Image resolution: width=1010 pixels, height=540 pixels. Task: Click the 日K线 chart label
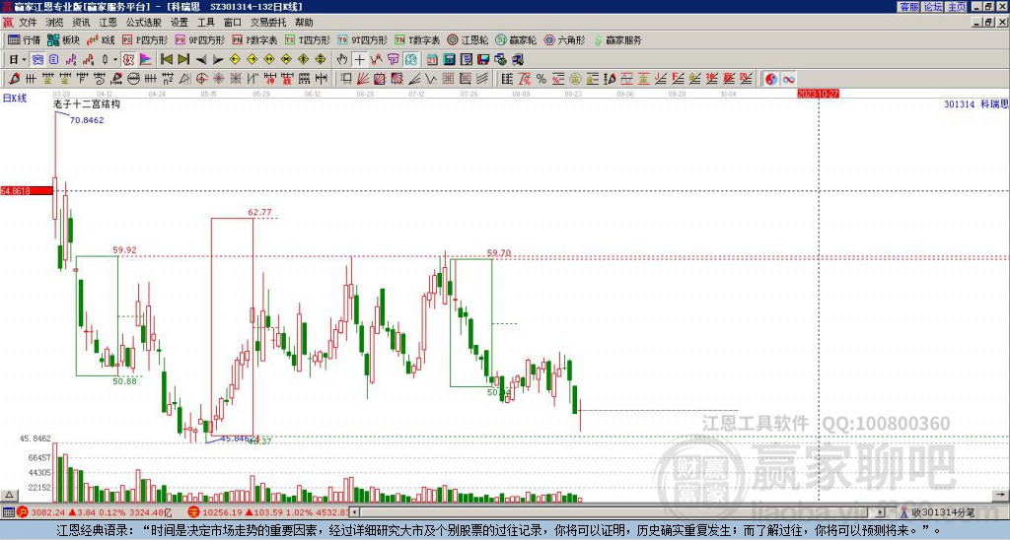click(x=15, y=99)
